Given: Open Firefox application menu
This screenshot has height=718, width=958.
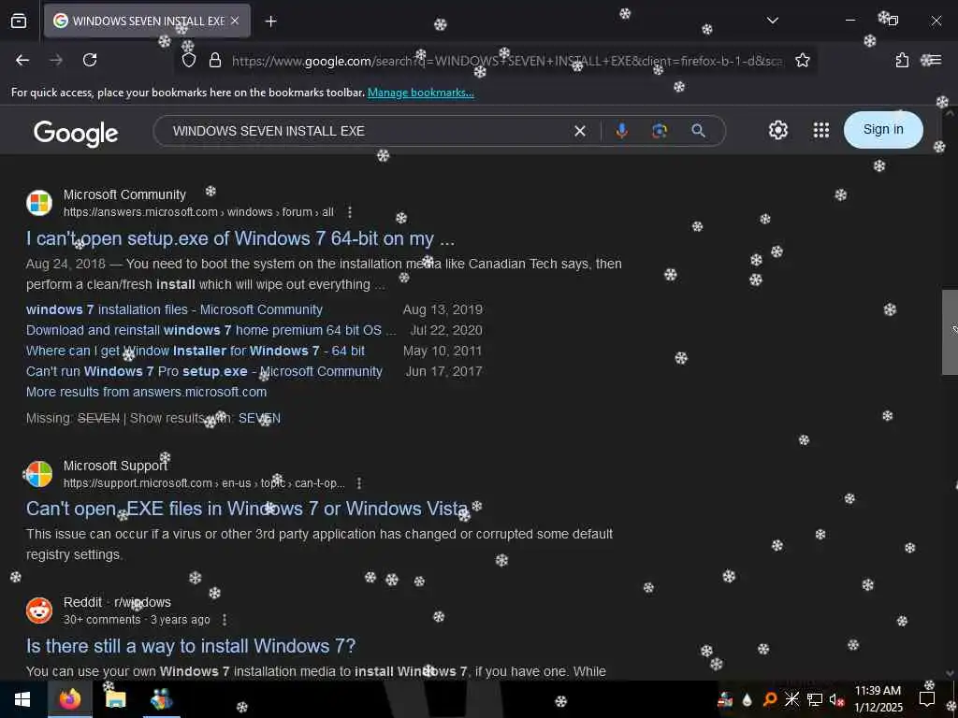Looking at the screenshot, I should click(936, 60).
